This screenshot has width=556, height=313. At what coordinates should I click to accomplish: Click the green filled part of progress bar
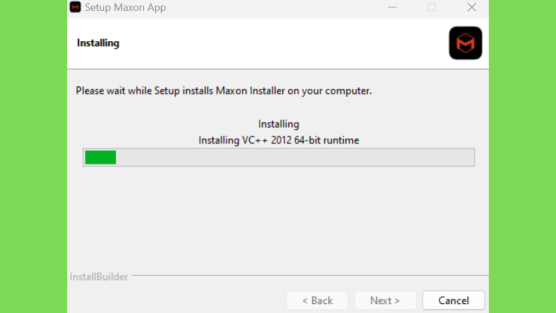tap(100, 157)
